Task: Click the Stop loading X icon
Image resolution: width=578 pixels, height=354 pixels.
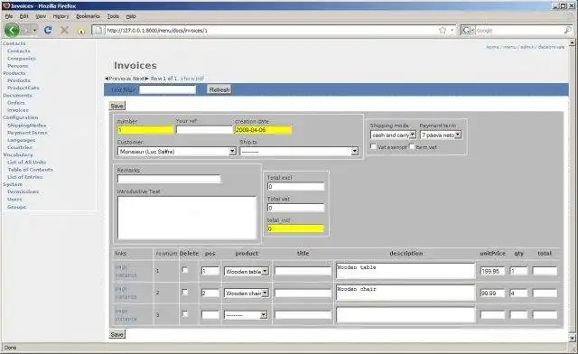Action: [x=64, y=30]
